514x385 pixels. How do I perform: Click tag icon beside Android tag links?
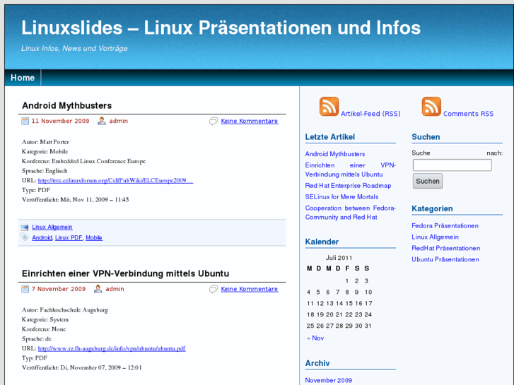point(25,237)
